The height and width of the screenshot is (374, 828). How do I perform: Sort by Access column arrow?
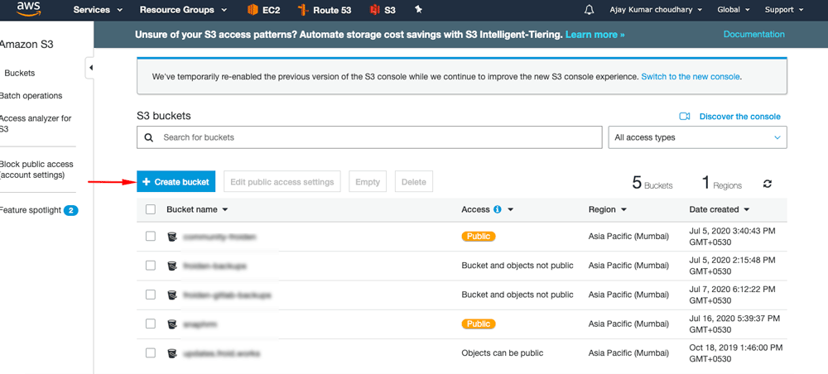[511, 210]
